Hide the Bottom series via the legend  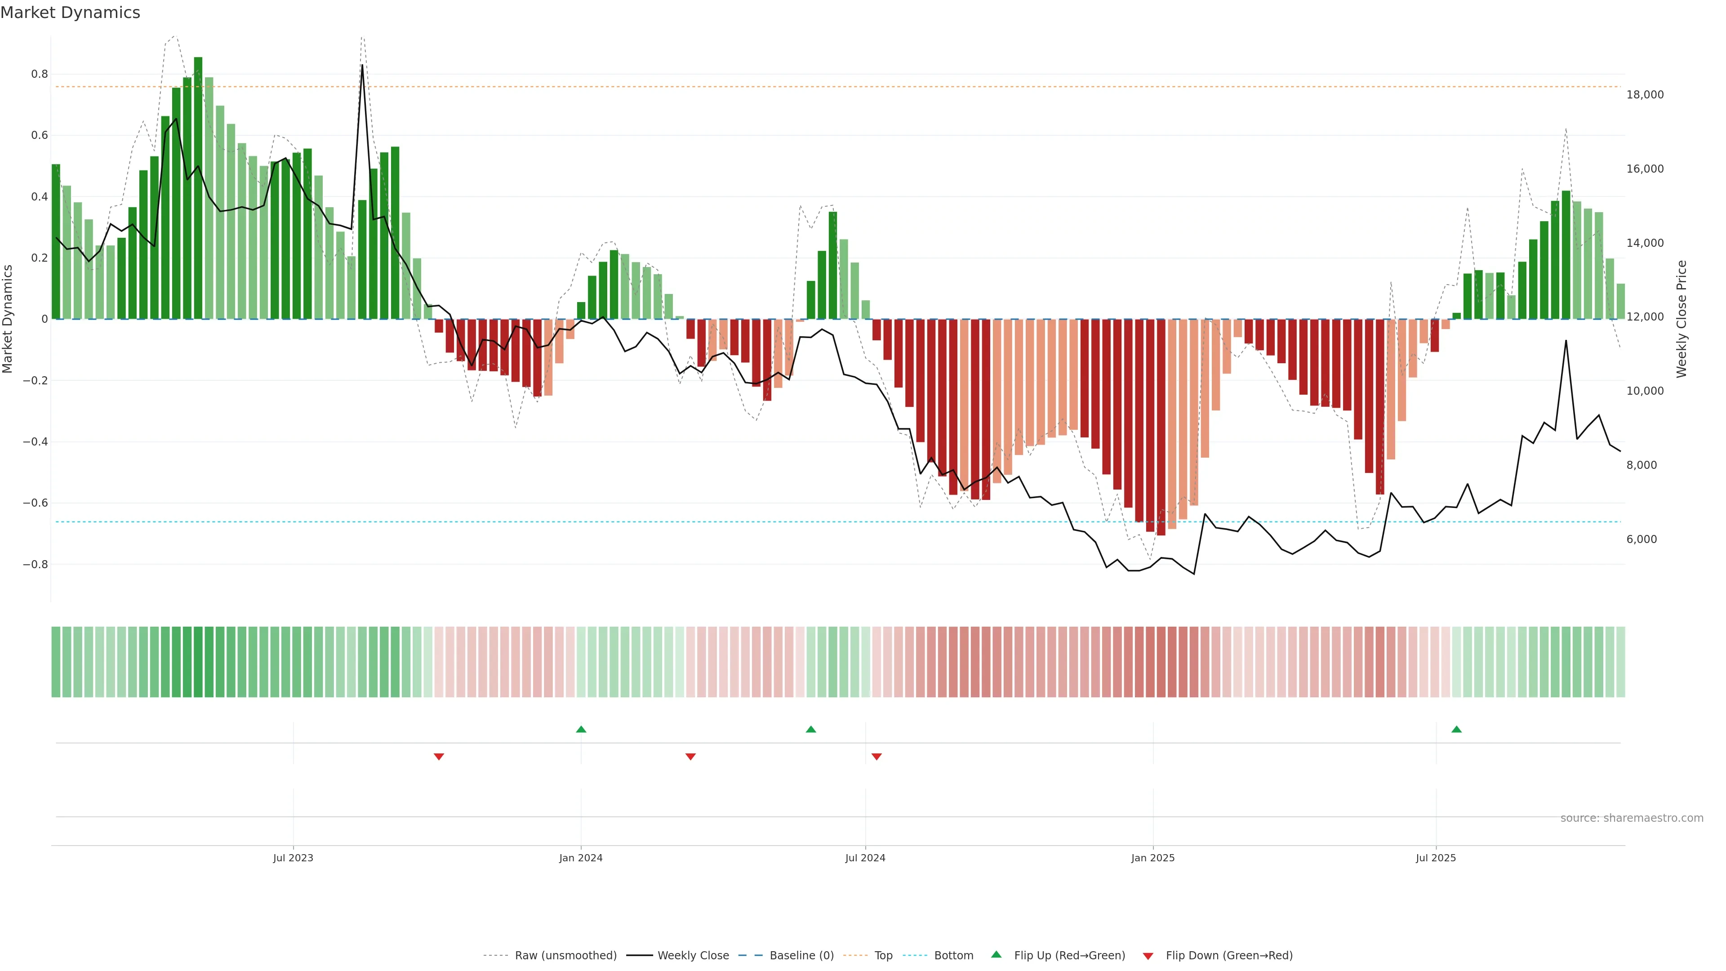(x=953, y=956)
